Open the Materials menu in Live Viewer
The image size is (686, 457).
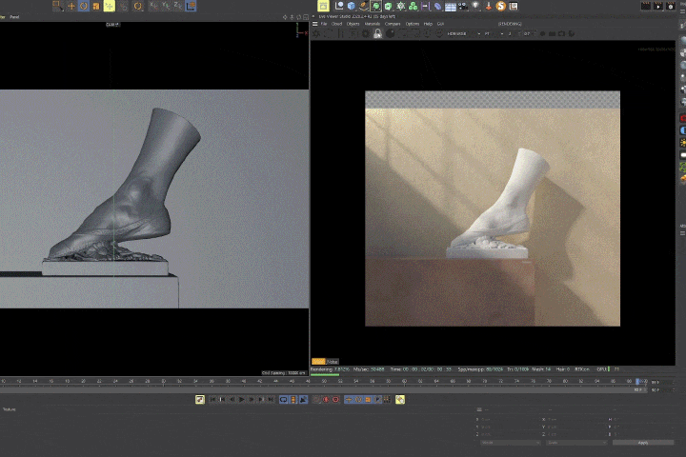372,24
